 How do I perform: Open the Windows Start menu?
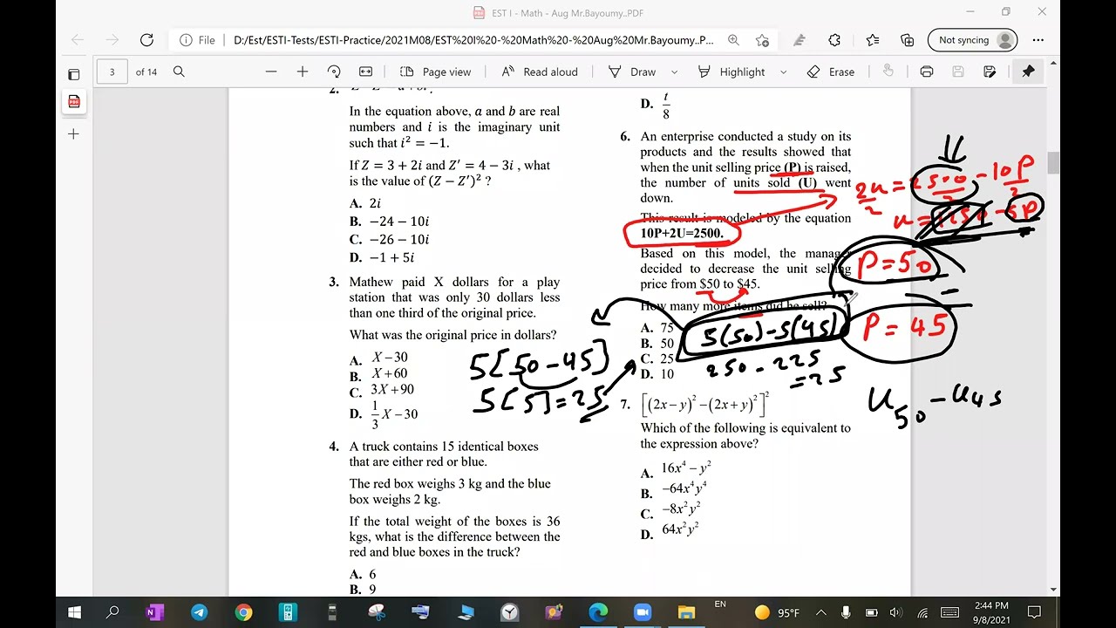tap(74, 612)
